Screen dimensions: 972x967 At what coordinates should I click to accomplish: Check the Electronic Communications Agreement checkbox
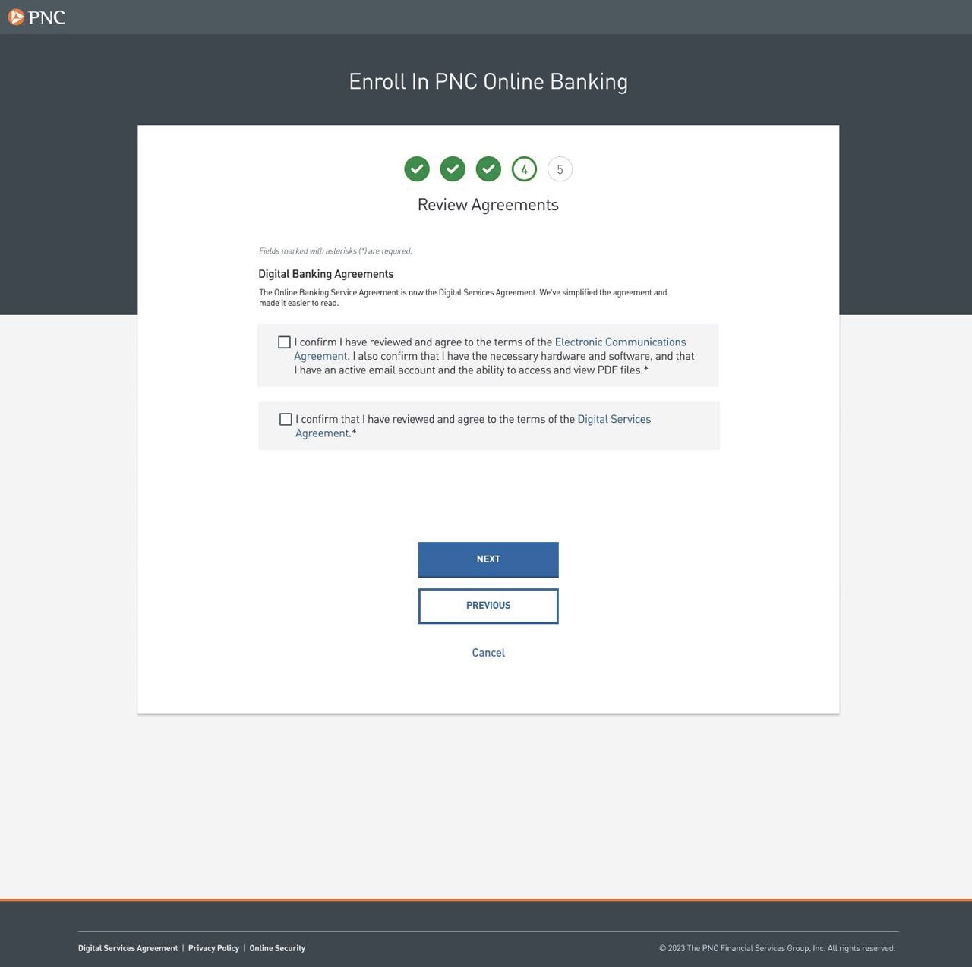click(x=285, y=342)
